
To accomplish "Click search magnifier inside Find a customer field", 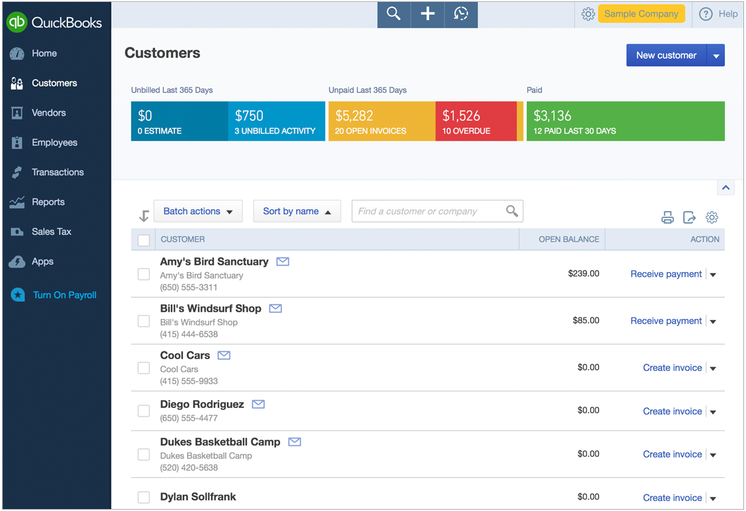I will [x=512, y=211].
